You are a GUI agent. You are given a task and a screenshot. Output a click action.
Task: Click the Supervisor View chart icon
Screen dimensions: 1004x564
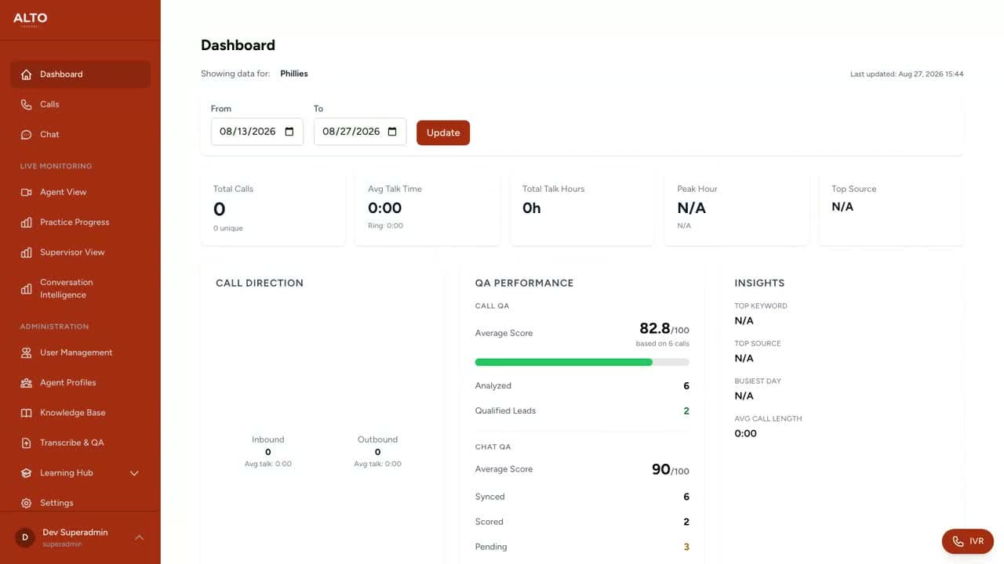(26, 252)
